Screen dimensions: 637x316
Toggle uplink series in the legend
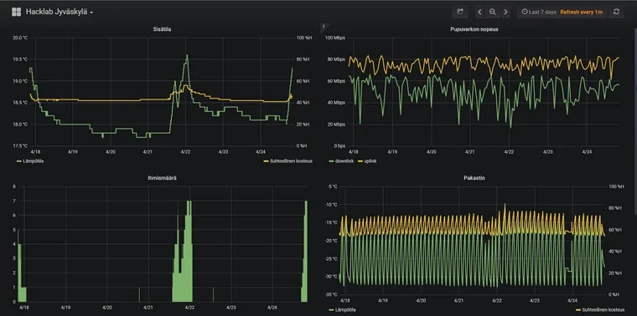coord(367,161)
